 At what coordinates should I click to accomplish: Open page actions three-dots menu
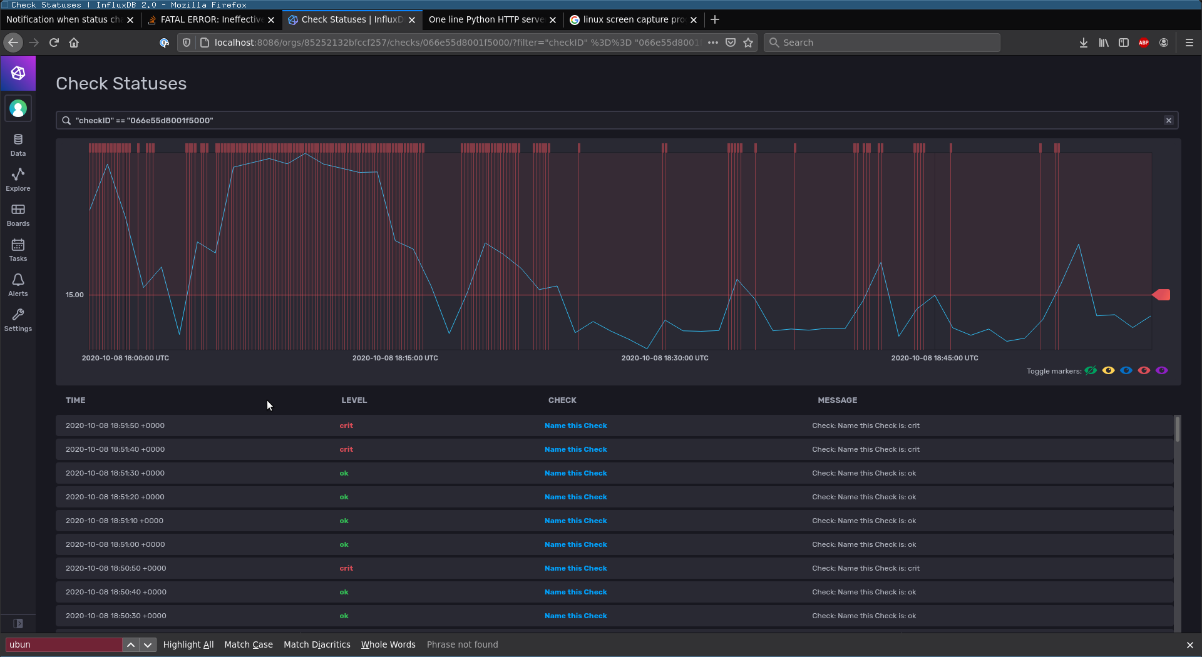(x=712, y=43)
